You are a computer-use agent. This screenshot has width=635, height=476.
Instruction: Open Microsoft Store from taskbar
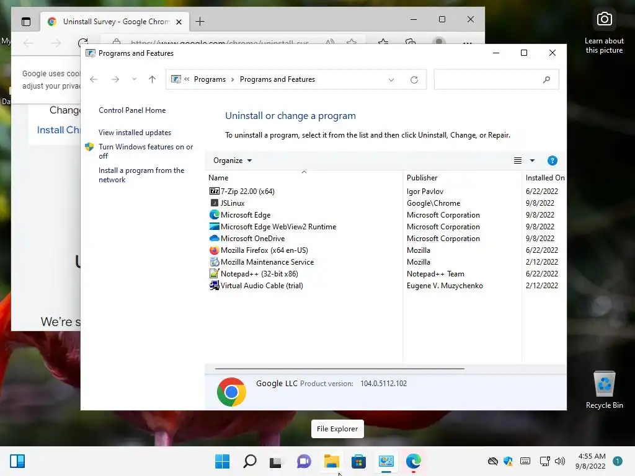[x=358, y=461]
